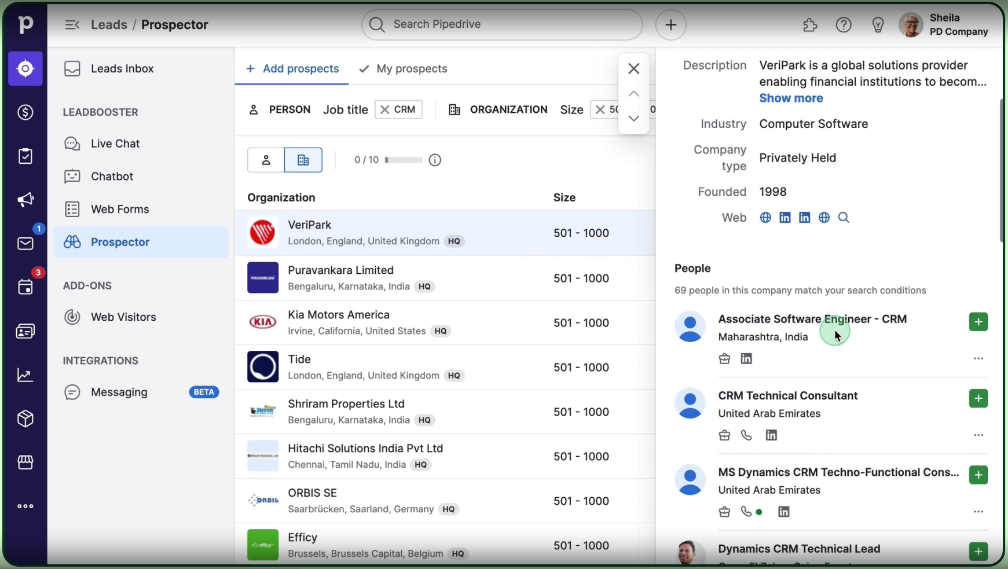Focus the Search Pipedrive field
Image resolution: width=1008 pixels, height=569 pixels.
tap(502, 25)
